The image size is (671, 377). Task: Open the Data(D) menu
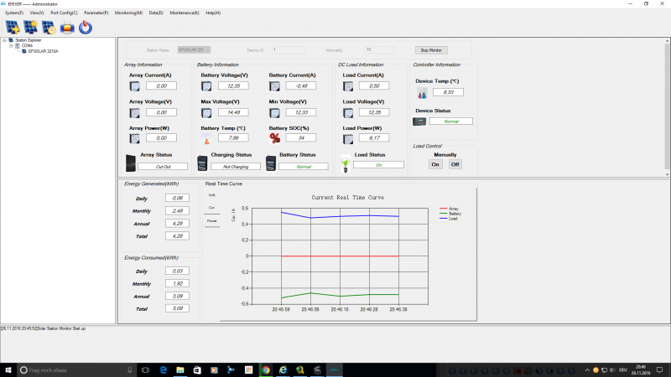(x=156, y=13)
